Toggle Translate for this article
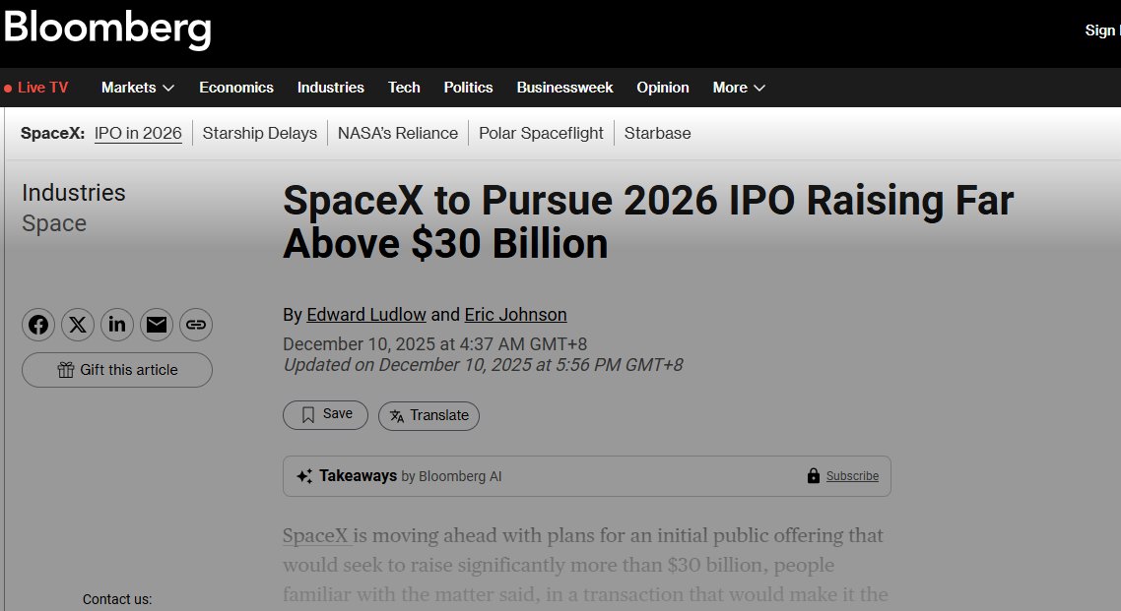Screen dimensions: 1121x611 point(429,416)
